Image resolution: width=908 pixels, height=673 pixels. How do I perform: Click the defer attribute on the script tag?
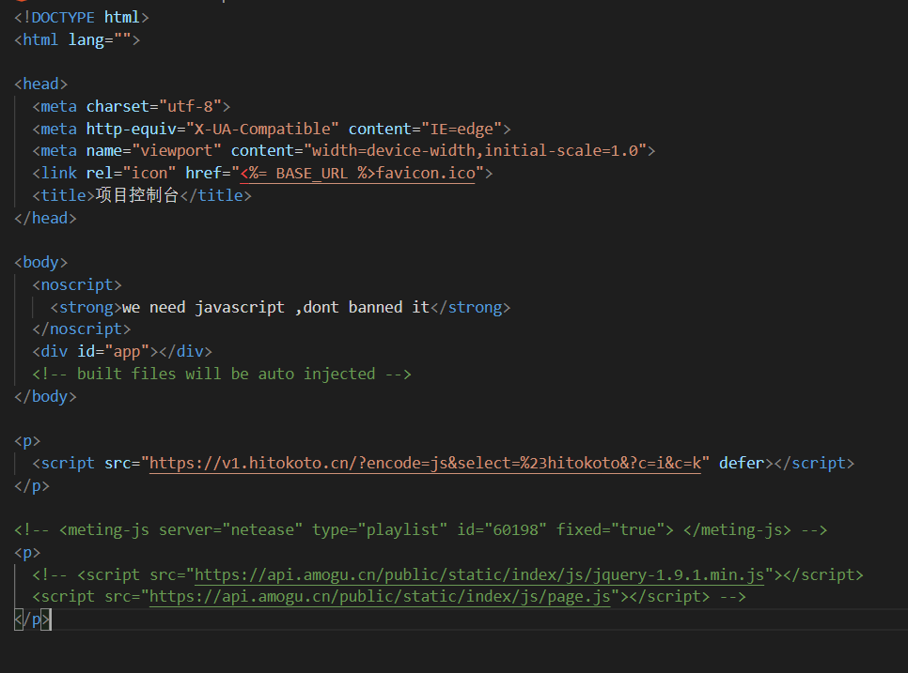pos(741,463)
